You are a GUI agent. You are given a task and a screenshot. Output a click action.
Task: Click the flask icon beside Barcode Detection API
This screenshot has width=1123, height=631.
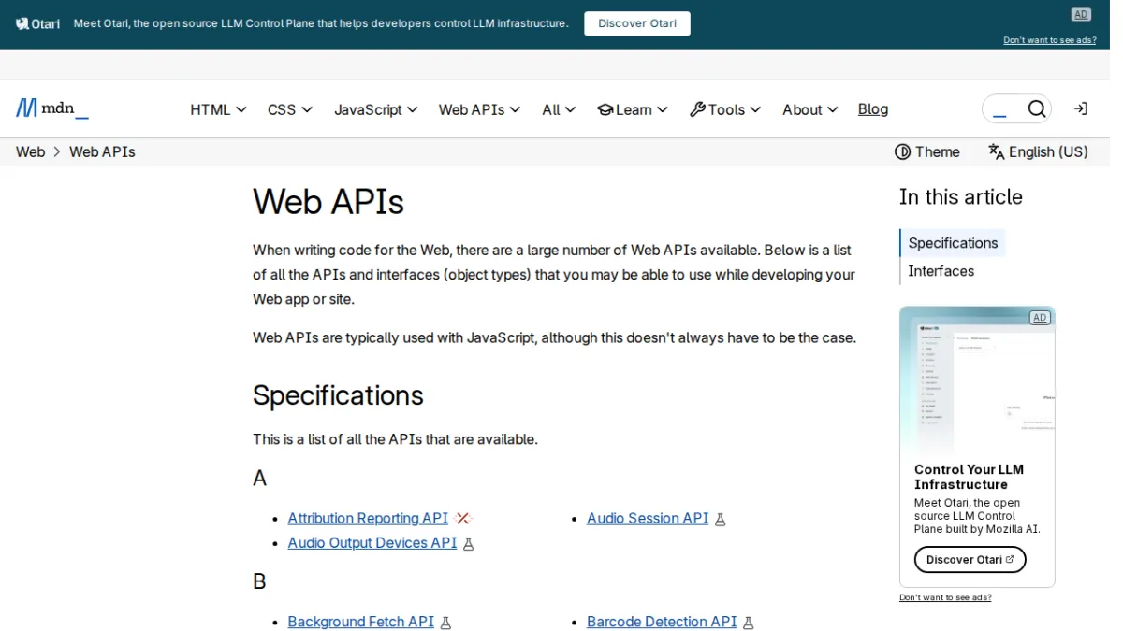pos(749,623)
